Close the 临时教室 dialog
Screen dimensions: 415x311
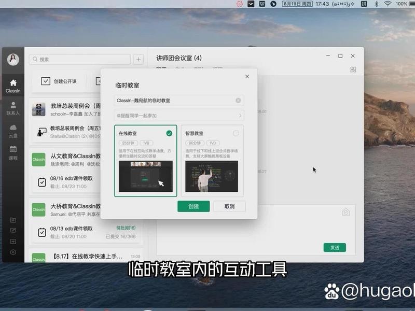[x=247, y=76]
